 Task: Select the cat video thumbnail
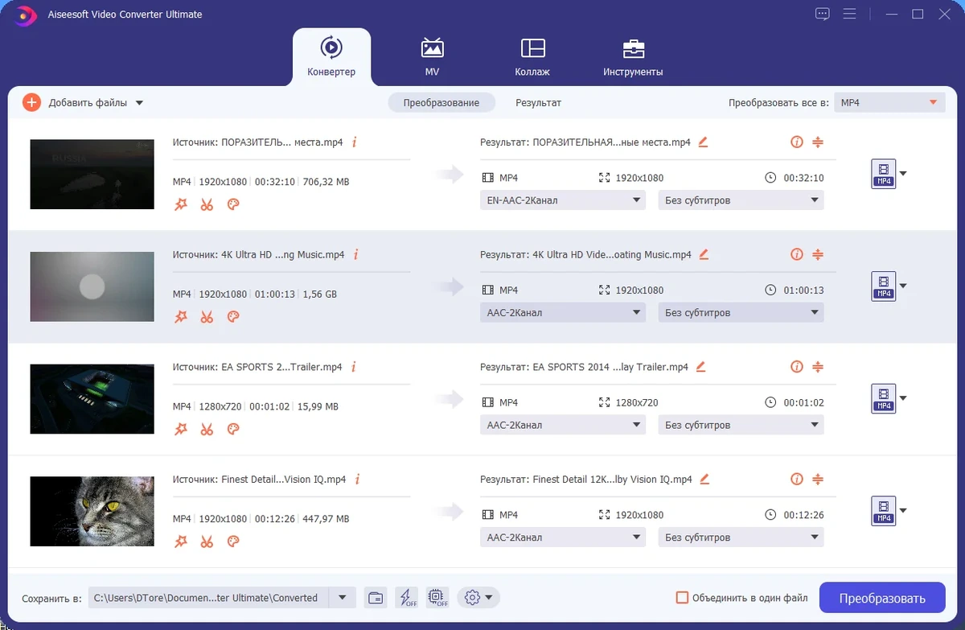92,511
